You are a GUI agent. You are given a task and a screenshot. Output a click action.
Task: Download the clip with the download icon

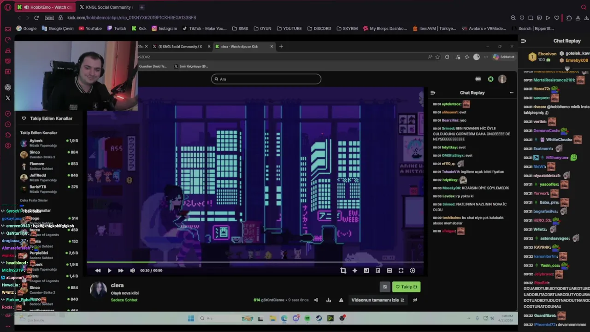click(x=329, y=300)
